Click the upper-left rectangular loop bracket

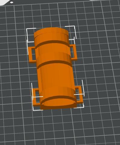[32, 55]
